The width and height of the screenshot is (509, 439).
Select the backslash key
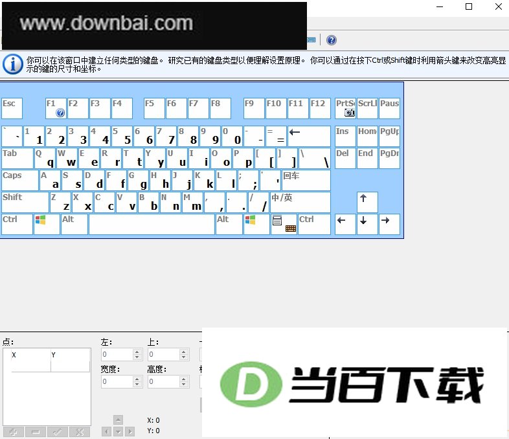(x=315, y=158)
